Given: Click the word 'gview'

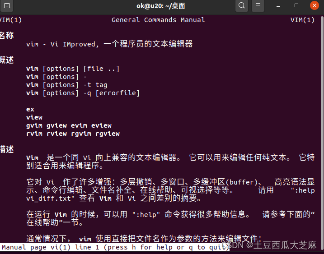Looking at the screenshot, I should 56,125.
